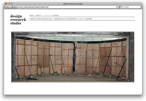Select installations and exhibitions category
This screenshot has width=146, height=101.
65,19
